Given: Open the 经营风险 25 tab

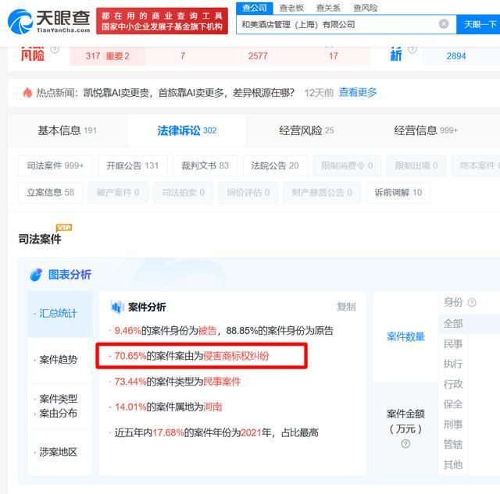Looking at the screenshot, I should click(x=306, y=130).
